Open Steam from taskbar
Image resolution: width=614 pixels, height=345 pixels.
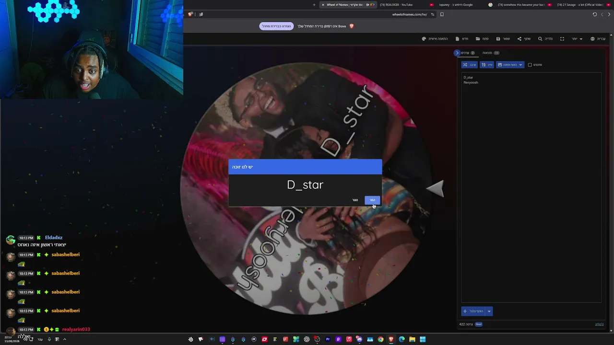[190, 339]
